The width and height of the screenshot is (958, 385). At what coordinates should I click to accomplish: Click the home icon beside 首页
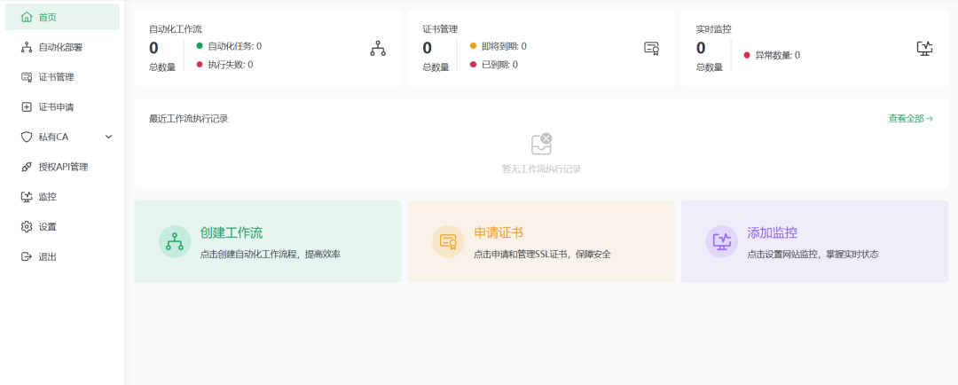click(27, 17)
